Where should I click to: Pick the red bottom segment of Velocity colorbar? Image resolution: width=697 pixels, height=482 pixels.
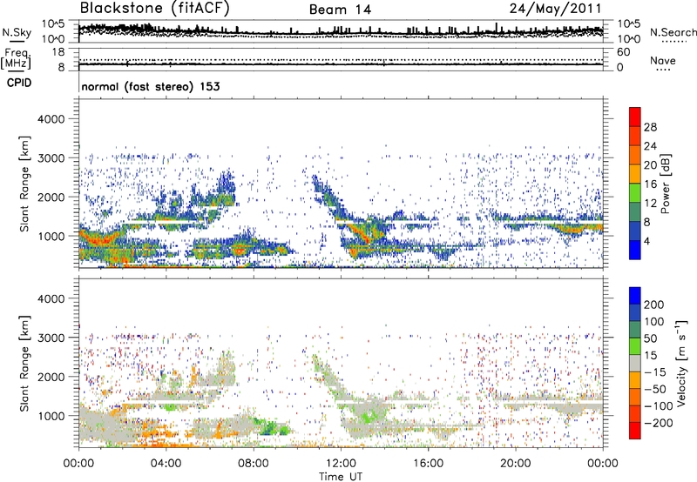coord(635,431)
